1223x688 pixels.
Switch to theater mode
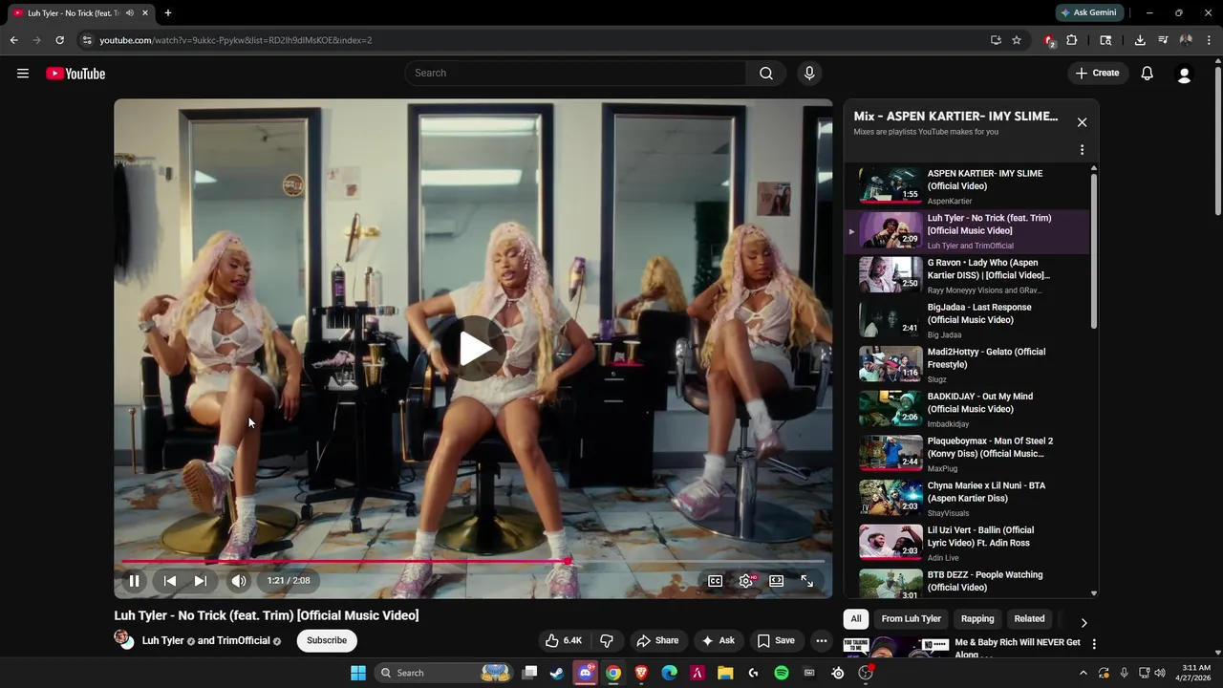pos(777,580)
